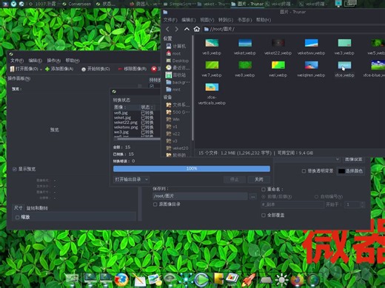Launch the green play icon in dock
Screen dimensions: 385x288
click(x=201, y=280)
